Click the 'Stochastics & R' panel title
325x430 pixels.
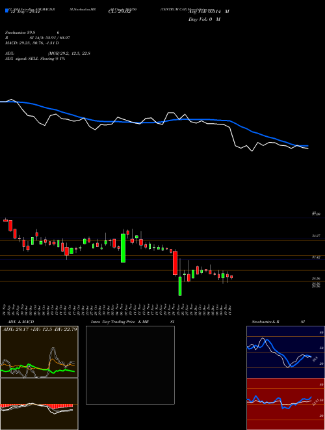click(266, 322)
